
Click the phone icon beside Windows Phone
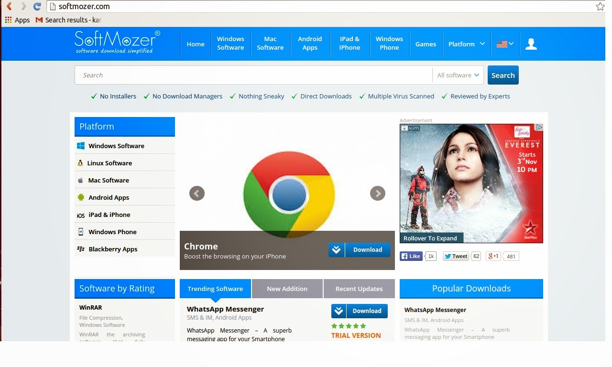[x=81, y=232]
